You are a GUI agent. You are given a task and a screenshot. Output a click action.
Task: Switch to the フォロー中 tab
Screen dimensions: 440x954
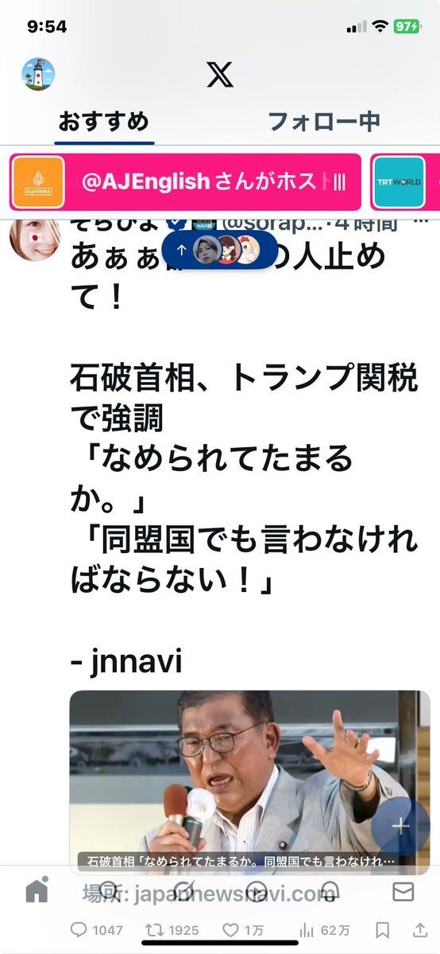point(324,121)
